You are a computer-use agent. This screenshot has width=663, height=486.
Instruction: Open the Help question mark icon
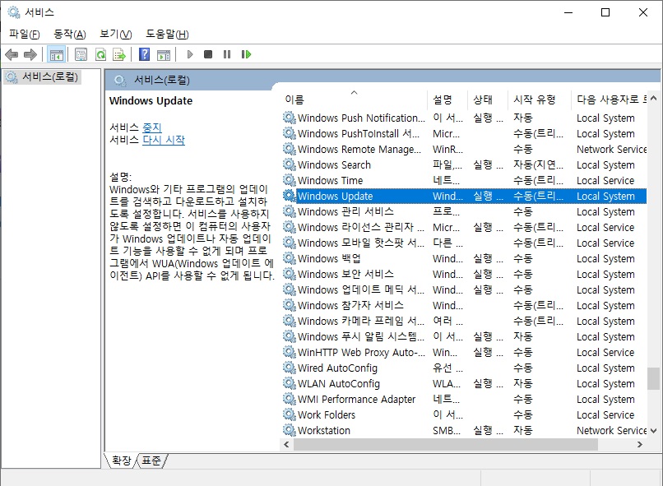pyautogui.click(x=145, y=54)
